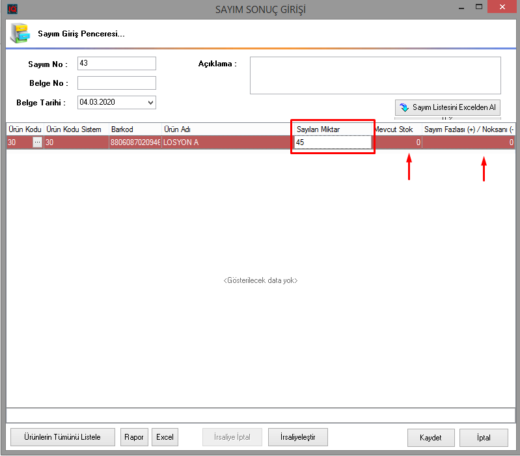
Task: Open the product lookup ellipsis button
Action: point(37,142)
